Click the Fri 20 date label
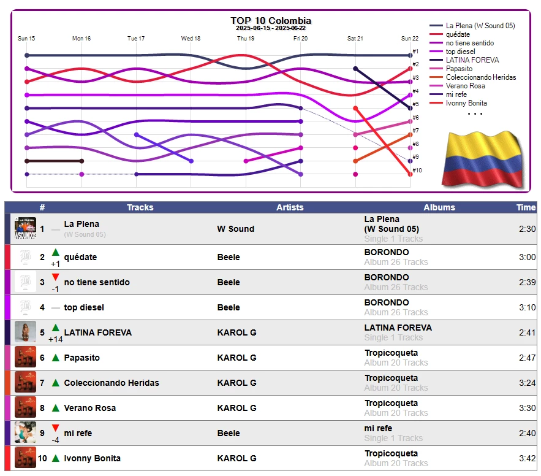Screen dimensions: 541x476 (300, 39)
